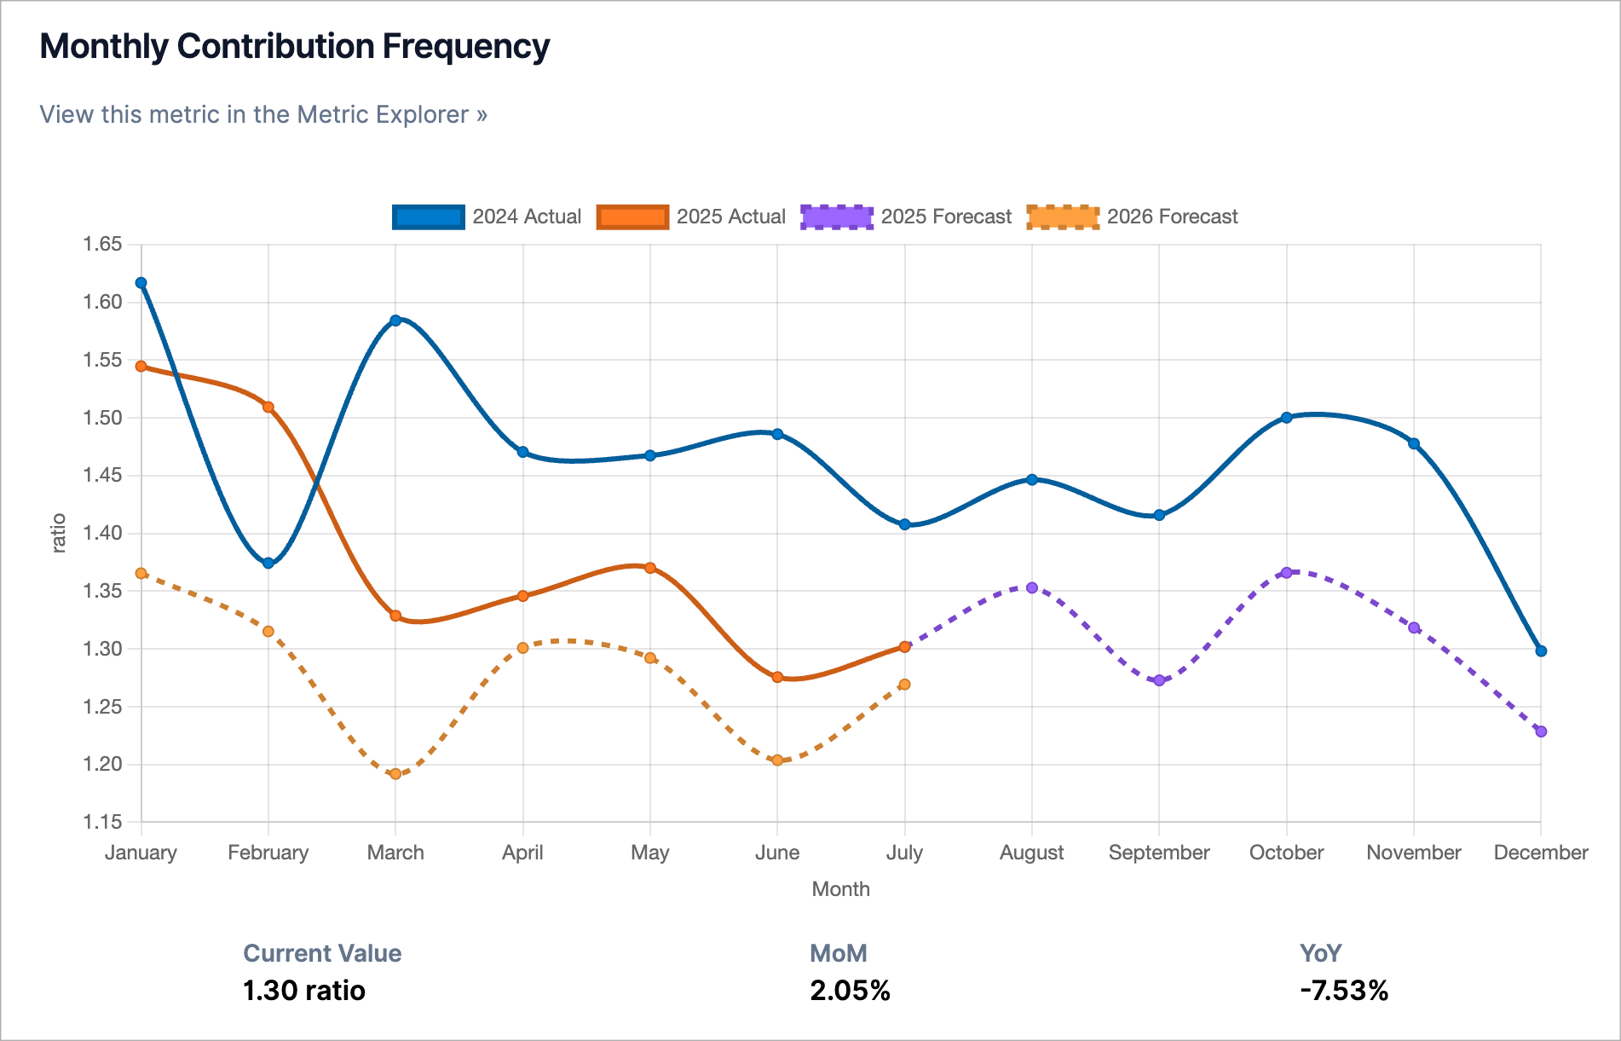Select the December 2025 Forecast point

[x=1541, y=732]
